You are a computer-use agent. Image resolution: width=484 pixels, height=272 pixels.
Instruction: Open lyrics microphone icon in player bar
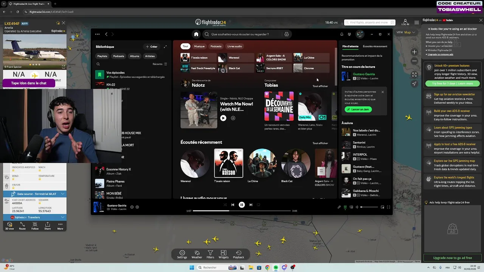pyautogui.click(x=339, y=207)
